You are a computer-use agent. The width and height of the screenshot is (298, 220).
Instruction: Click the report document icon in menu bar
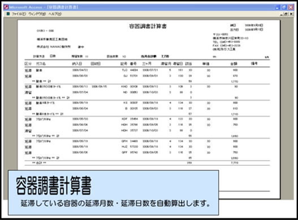click(8, 14)
